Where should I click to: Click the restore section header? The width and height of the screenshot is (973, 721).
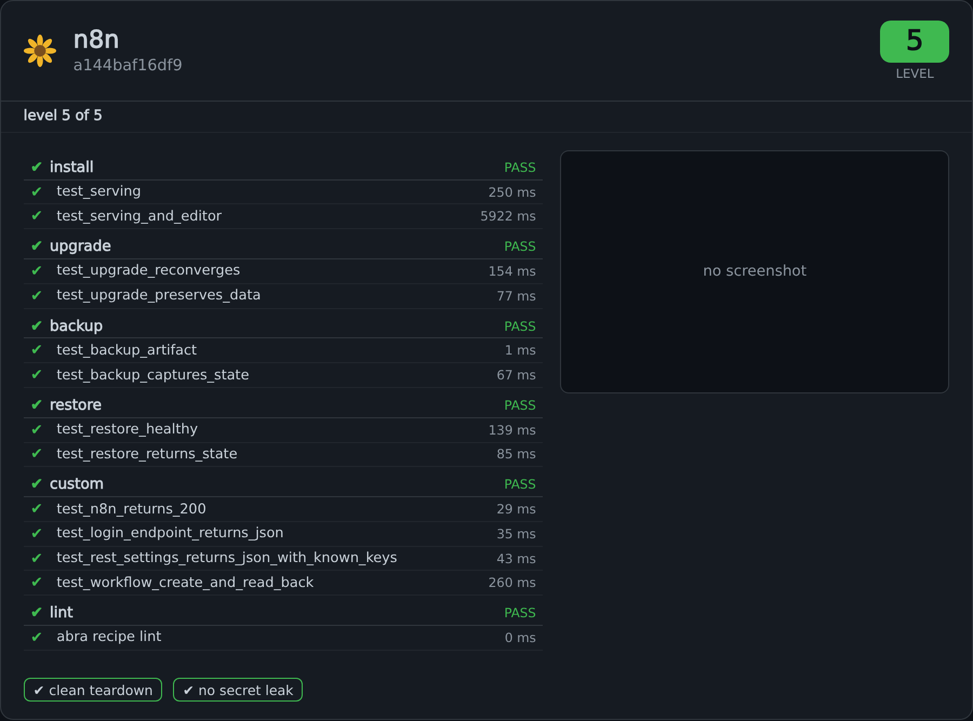283,405
